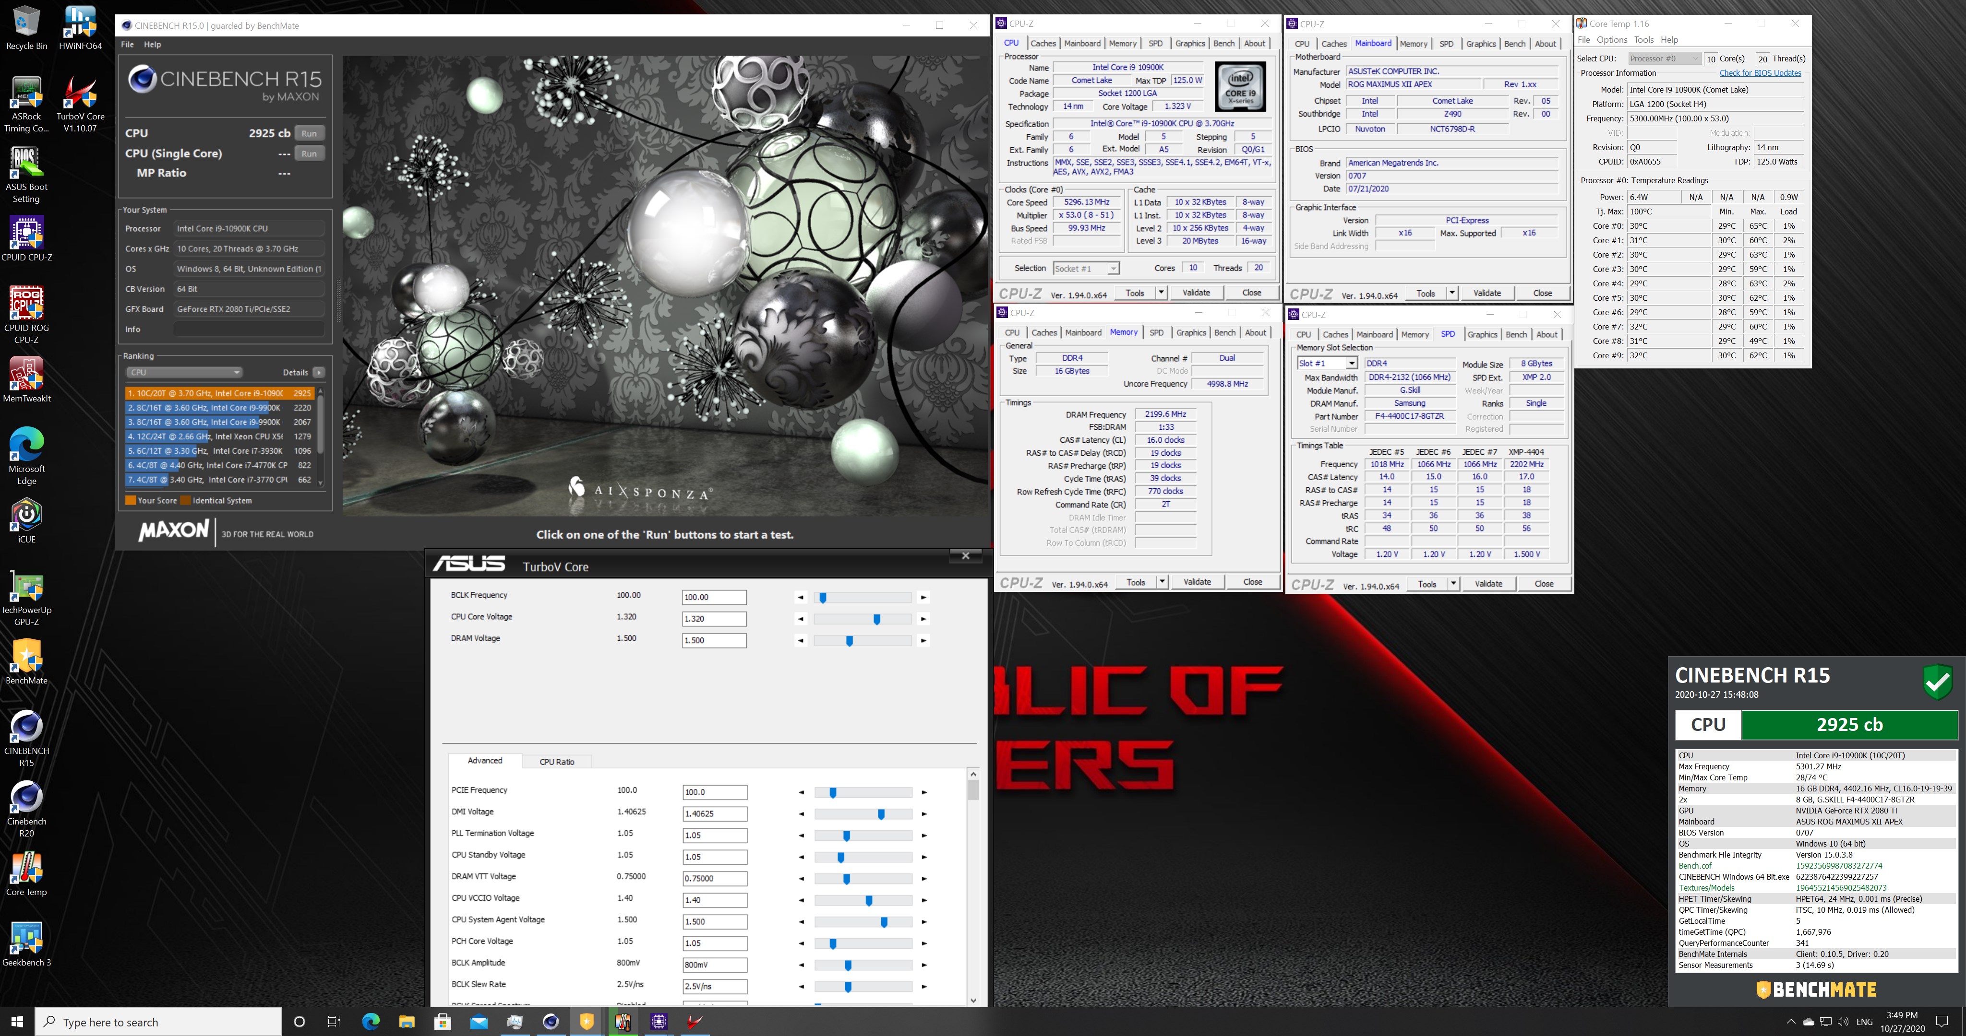
Task: Open Mail app from the taskbar
Action: click(x=479, y=1022)
